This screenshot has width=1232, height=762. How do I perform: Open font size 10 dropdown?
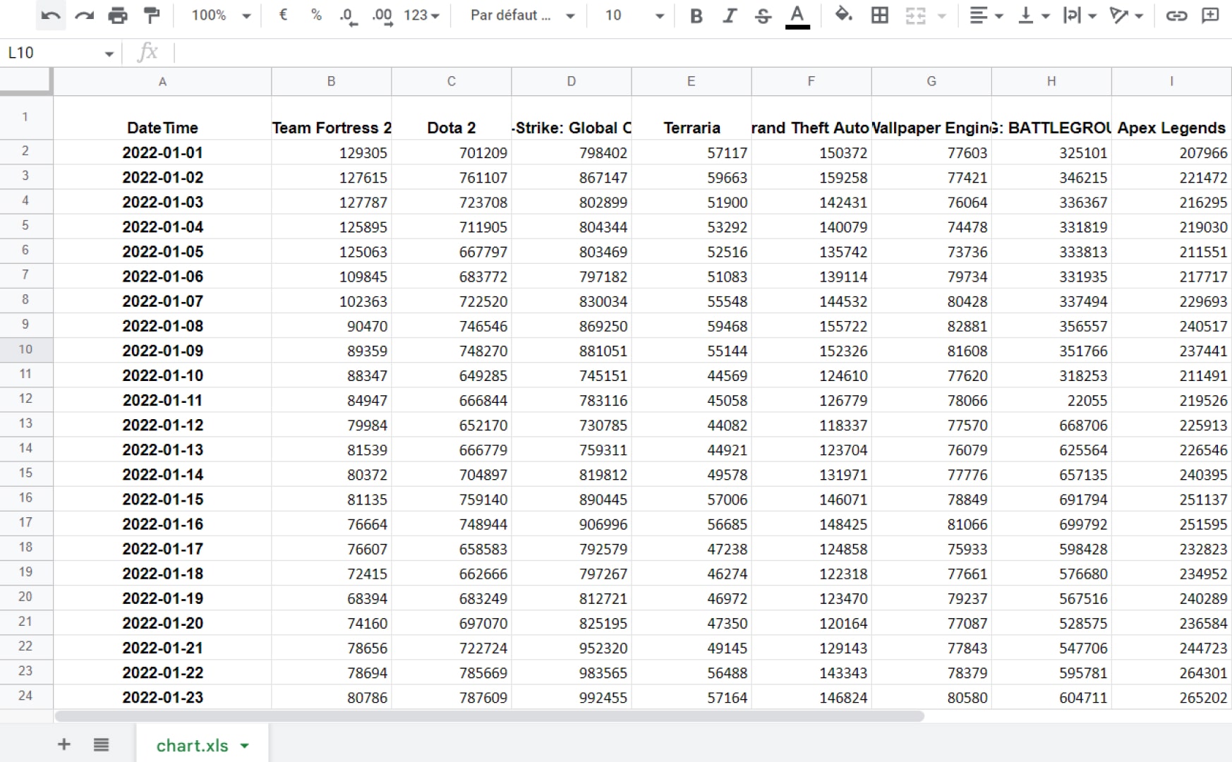pos(634,15)
